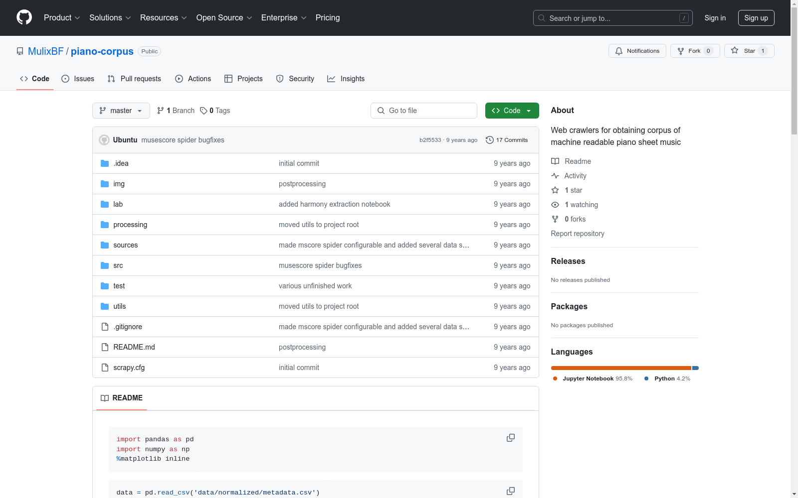
Task: Switch to the Issues tab
Action: point(78,79)
